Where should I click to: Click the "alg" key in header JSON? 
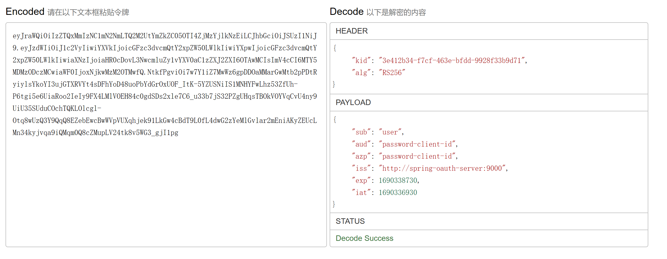click(361, 73)
